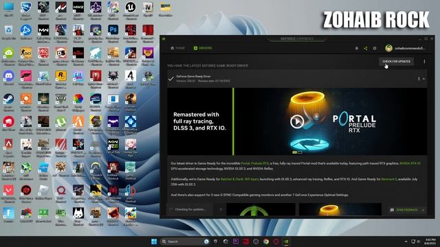Open the Game Ready Driver three-dot options

pyautogui.click(x=419, y=79)
